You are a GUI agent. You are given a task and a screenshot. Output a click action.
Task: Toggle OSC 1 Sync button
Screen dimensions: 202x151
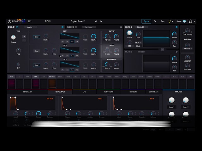coord(37,37)
